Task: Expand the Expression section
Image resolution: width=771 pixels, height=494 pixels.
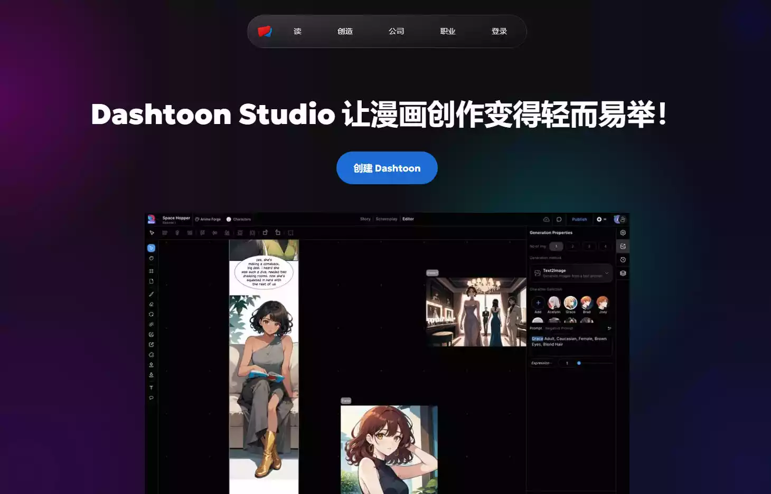Action: pos(542,363)
